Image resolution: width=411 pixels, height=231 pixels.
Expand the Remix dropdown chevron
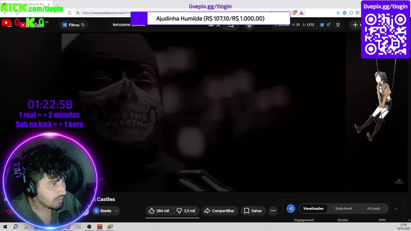coord(116,211)
